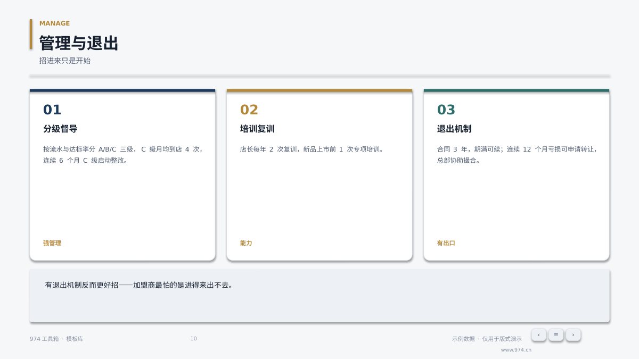The image size is (639, 359).
Task: Go to previous slide with left chevron
Action: tap(538, 335)
